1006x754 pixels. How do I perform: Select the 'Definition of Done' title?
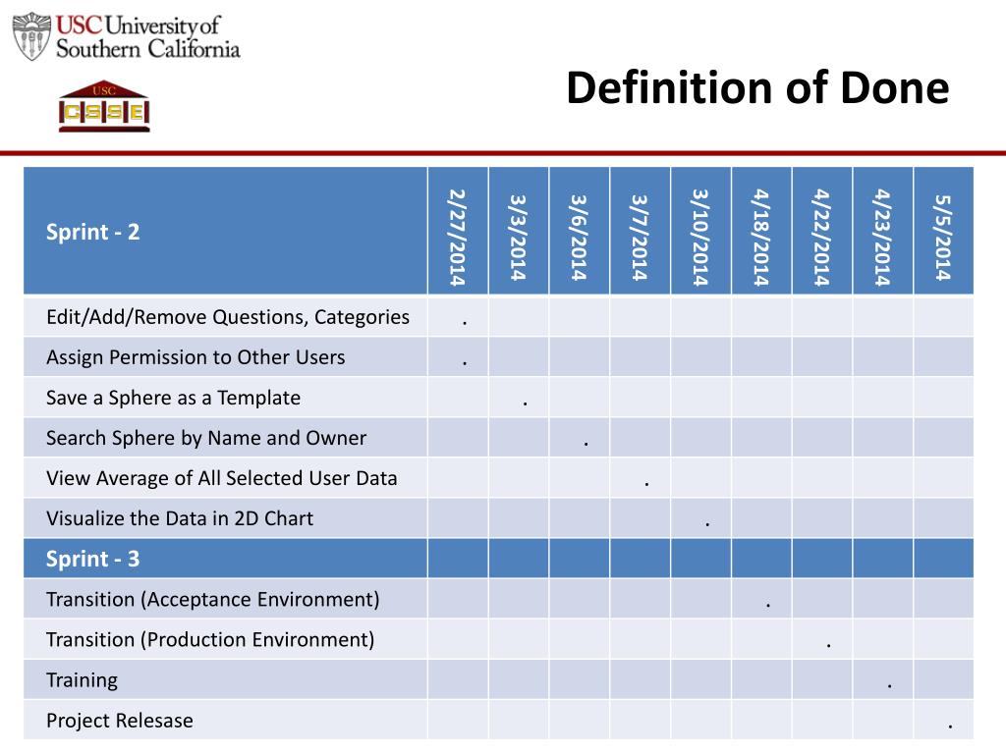[x=757, y=87]
